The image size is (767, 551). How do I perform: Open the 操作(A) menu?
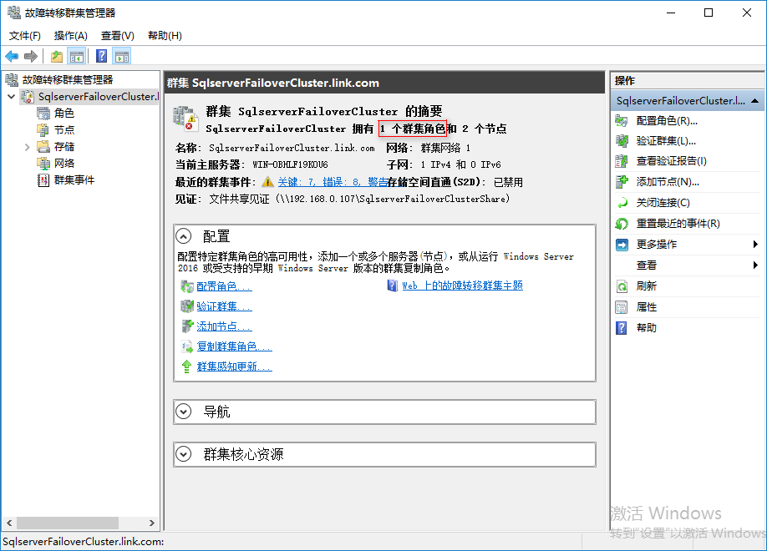71,36
